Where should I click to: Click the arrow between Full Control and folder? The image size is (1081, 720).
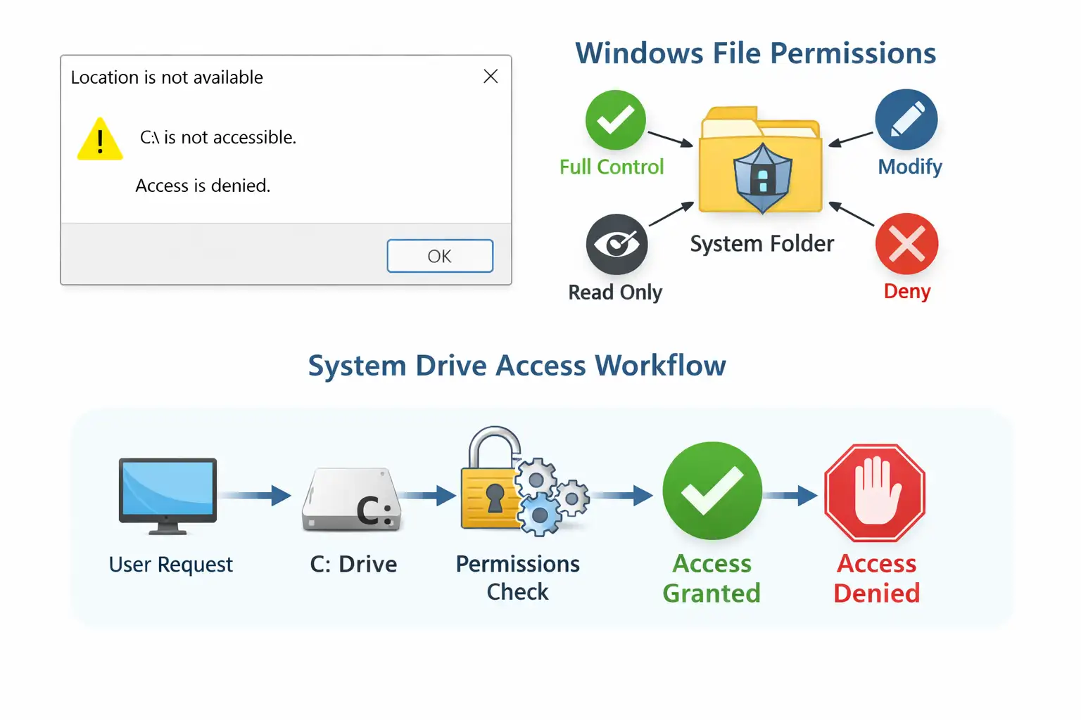click(x=671, y=137)
